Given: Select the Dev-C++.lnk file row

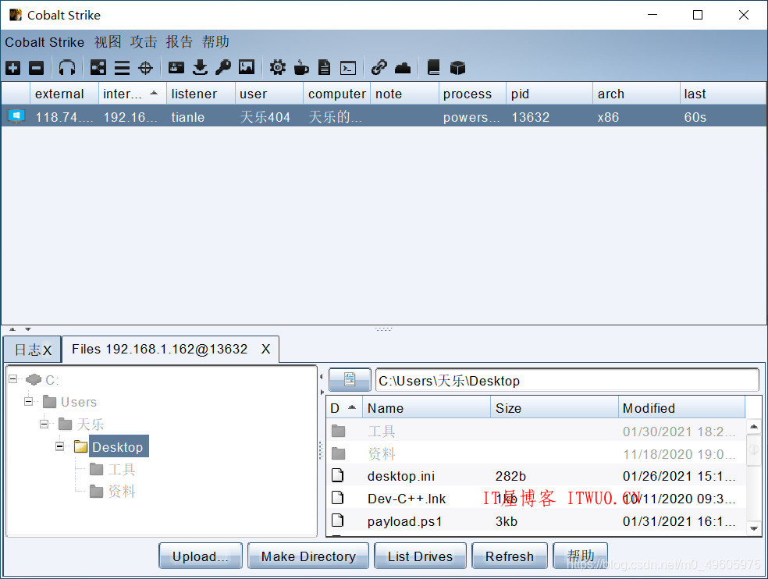Looking at the screenshot, I should 536,498.
